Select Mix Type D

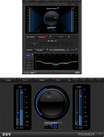[60, 44]
